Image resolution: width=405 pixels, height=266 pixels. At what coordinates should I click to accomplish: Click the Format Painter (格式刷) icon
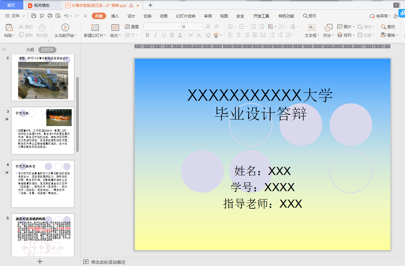pyautogui.click(x=42, y=27)
